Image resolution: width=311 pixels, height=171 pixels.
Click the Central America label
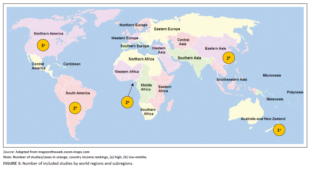[x=38, y=66]
